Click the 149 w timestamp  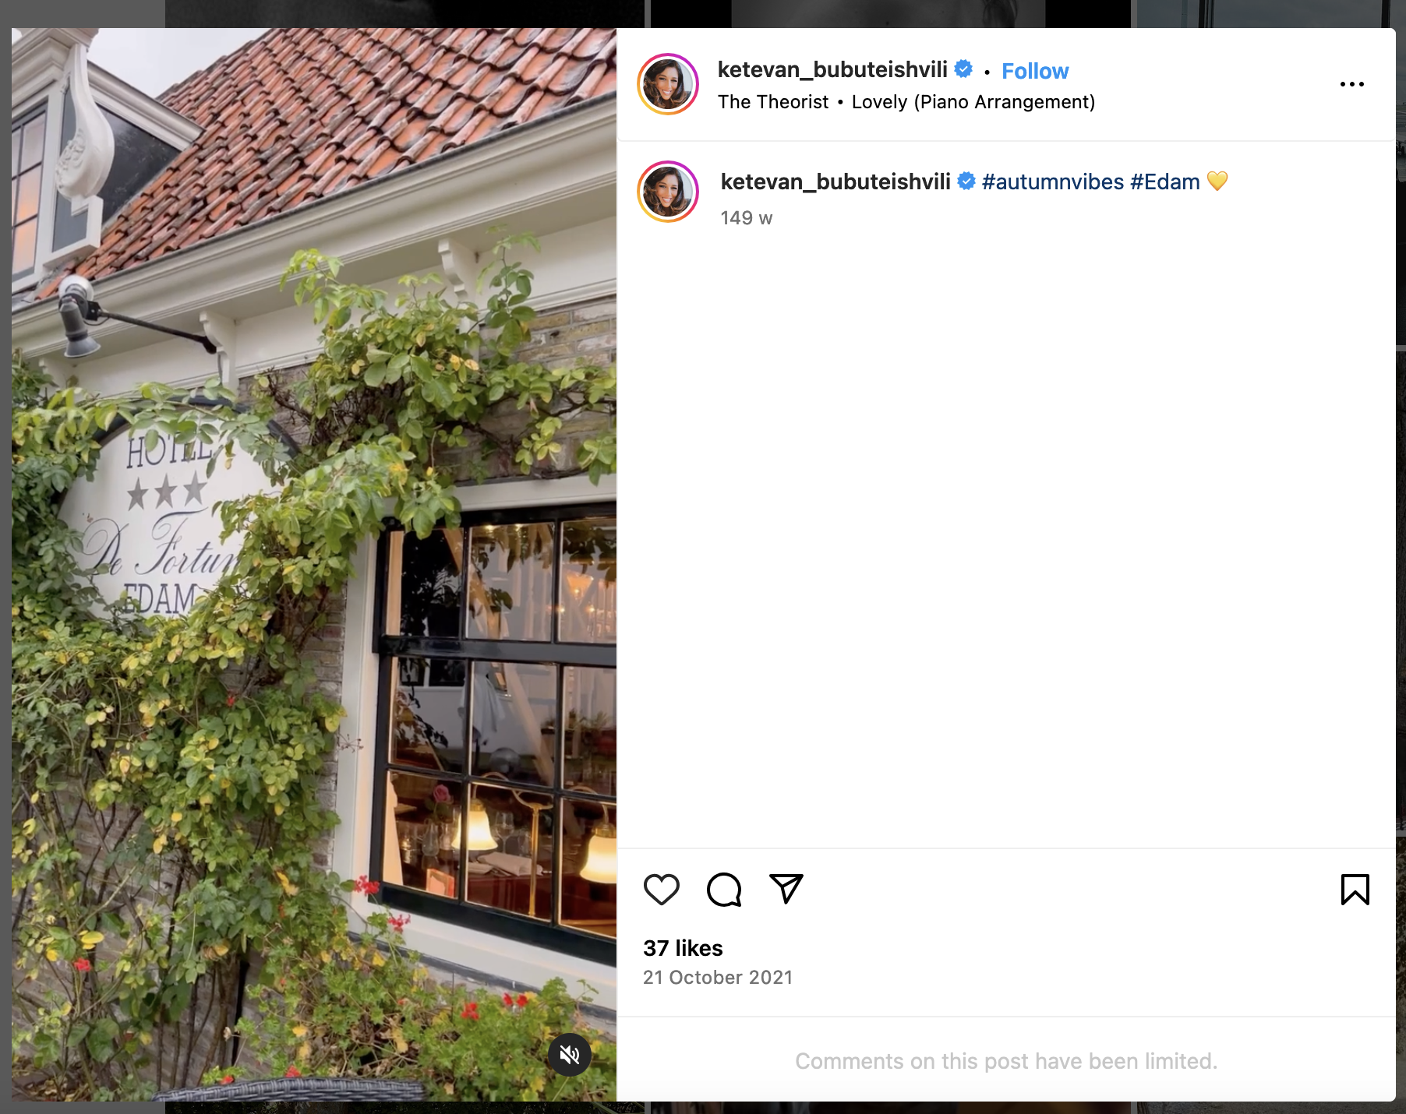click(x=747, y=218)
